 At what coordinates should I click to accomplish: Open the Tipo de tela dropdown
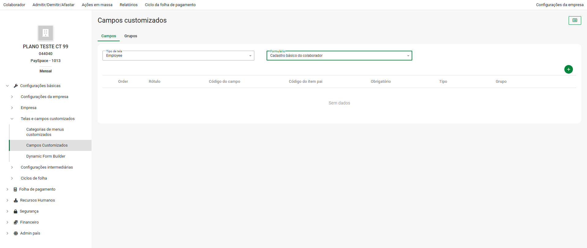tap(178, 56)
